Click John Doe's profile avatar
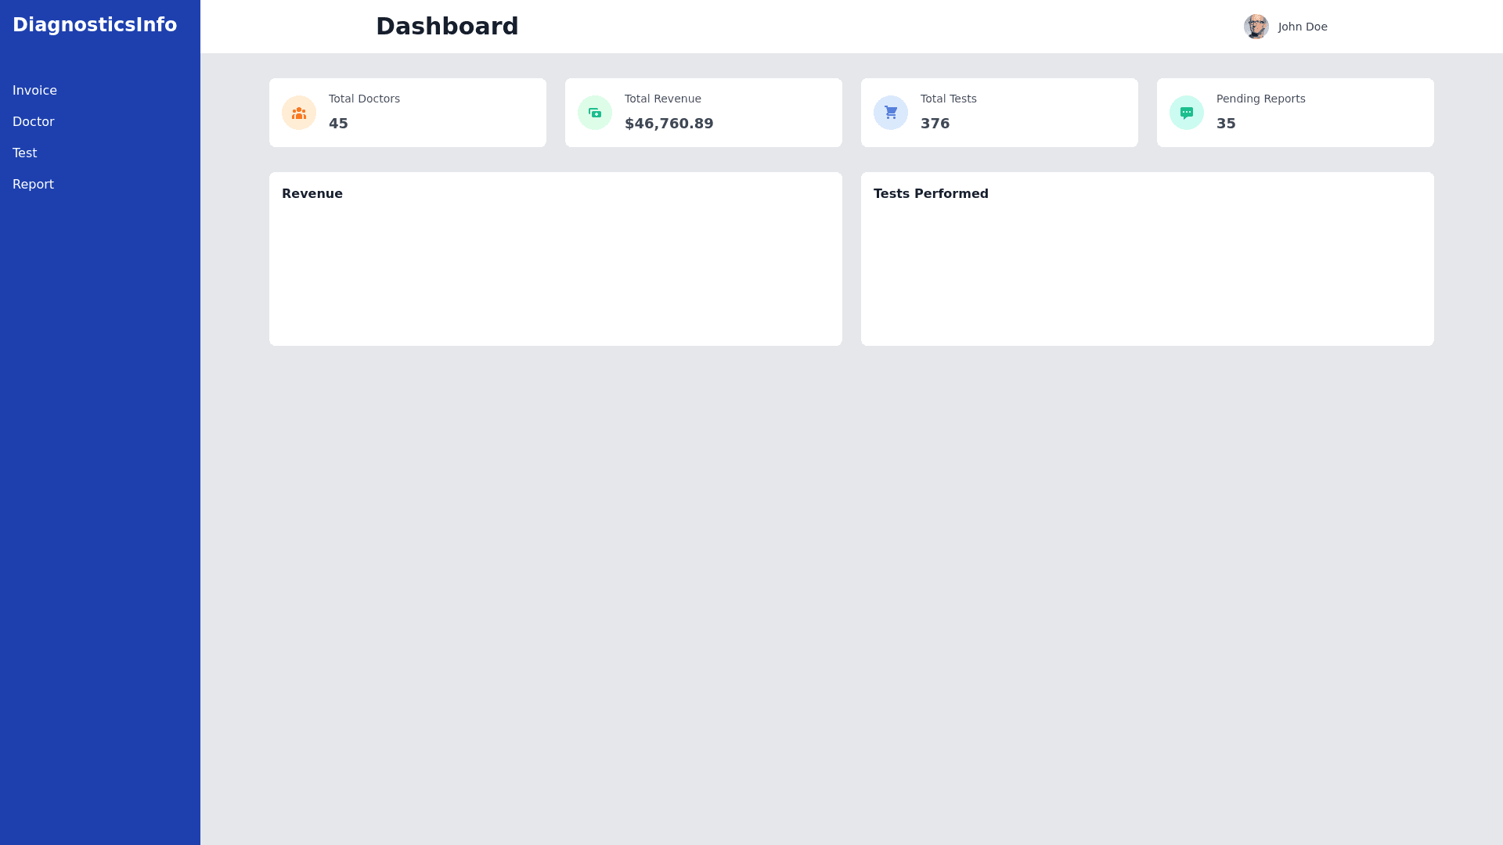 pos(1256,27)
